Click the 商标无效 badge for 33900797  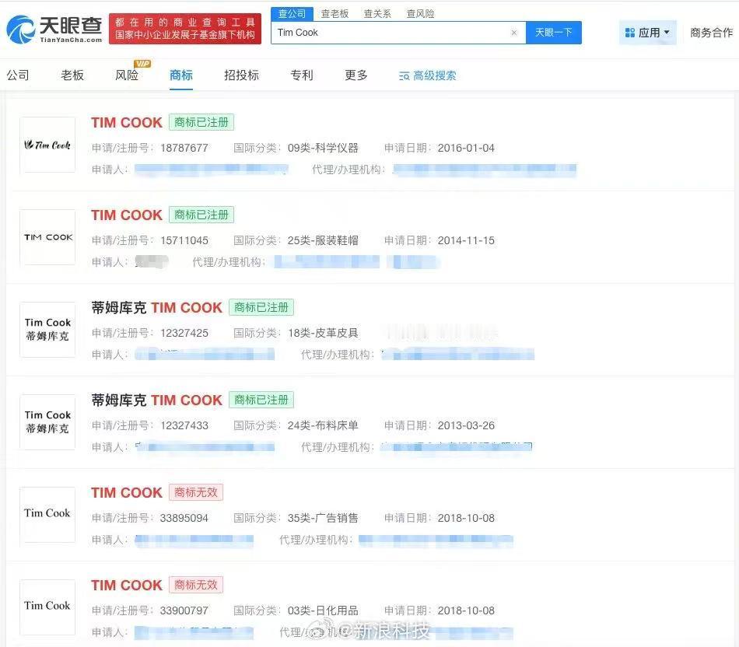click(x=195, y=585)
